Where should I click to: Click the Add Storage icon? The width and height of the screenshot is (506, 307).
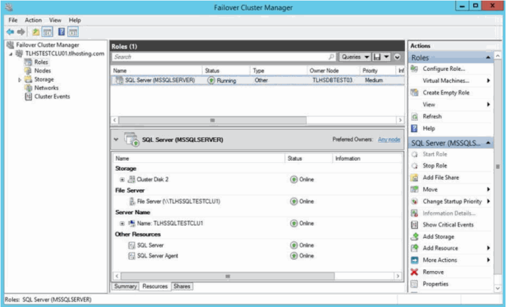pyautogui.click(x=414, y=237)
